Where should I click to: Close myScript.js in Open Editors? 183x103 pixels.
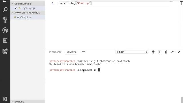(15, 8)
